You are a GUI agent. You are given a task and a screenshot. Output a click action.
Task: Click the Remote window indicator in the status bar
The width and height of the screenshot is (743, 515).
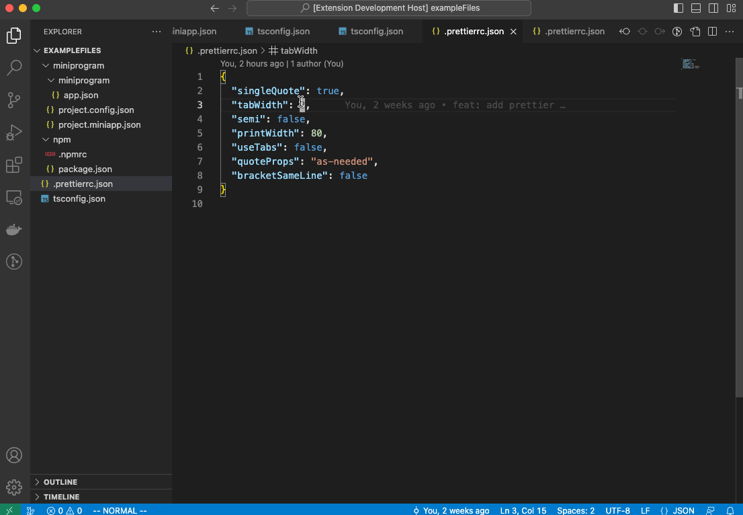pyautogui.click(x=9, y=510)
